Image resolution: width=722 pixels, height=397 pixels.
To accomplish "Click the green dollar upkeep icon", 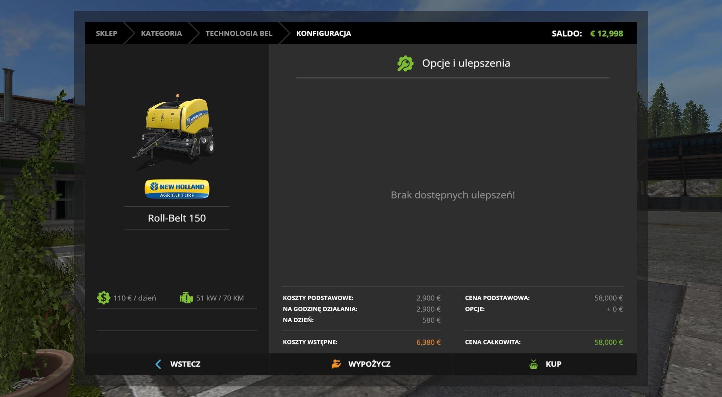I will click(x=103, y=298).
